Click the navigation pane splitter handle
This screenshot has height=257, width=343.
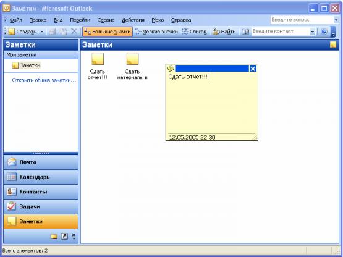[x=41, y=153]
